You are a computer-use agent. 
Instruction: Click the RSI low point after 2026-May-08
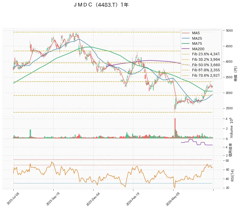click(x=175, y=187)
